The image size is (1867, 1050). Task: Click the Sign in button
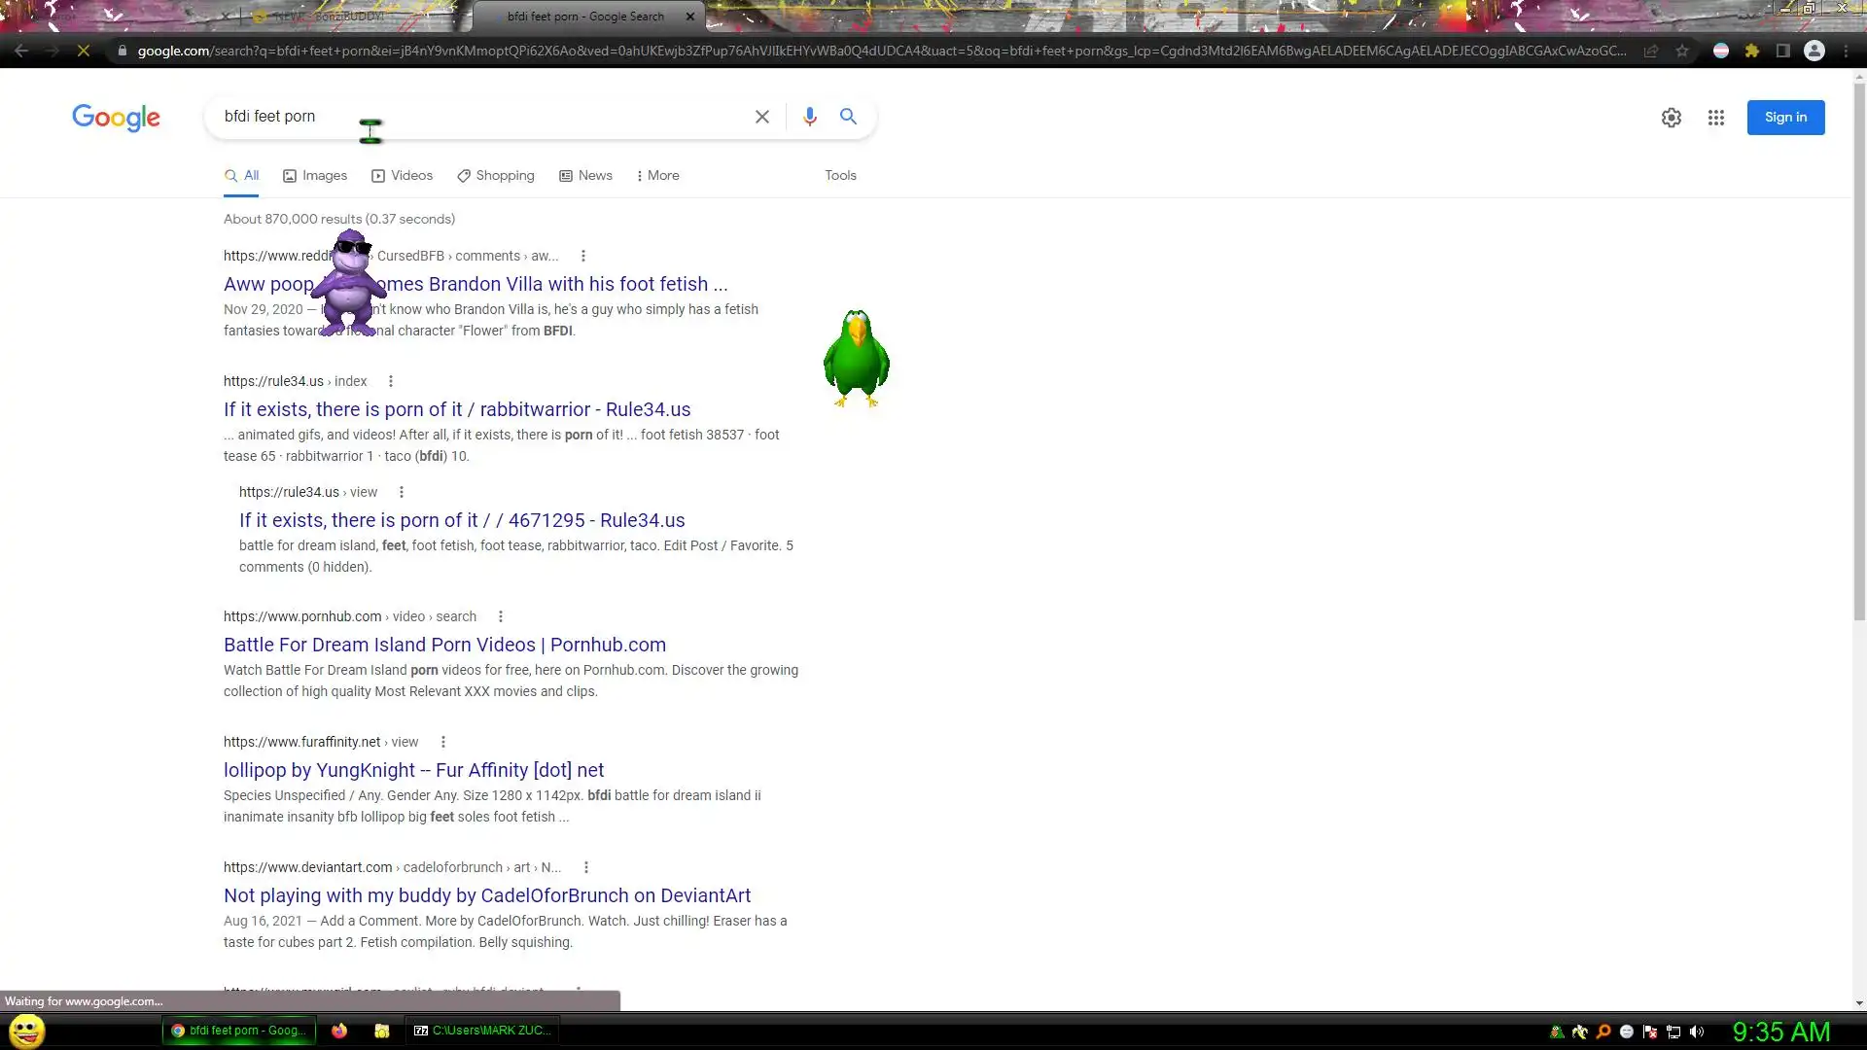(x=1785, y=118)
